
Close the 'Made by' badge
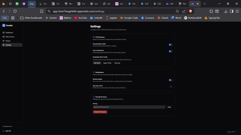(x=238, y=132)
